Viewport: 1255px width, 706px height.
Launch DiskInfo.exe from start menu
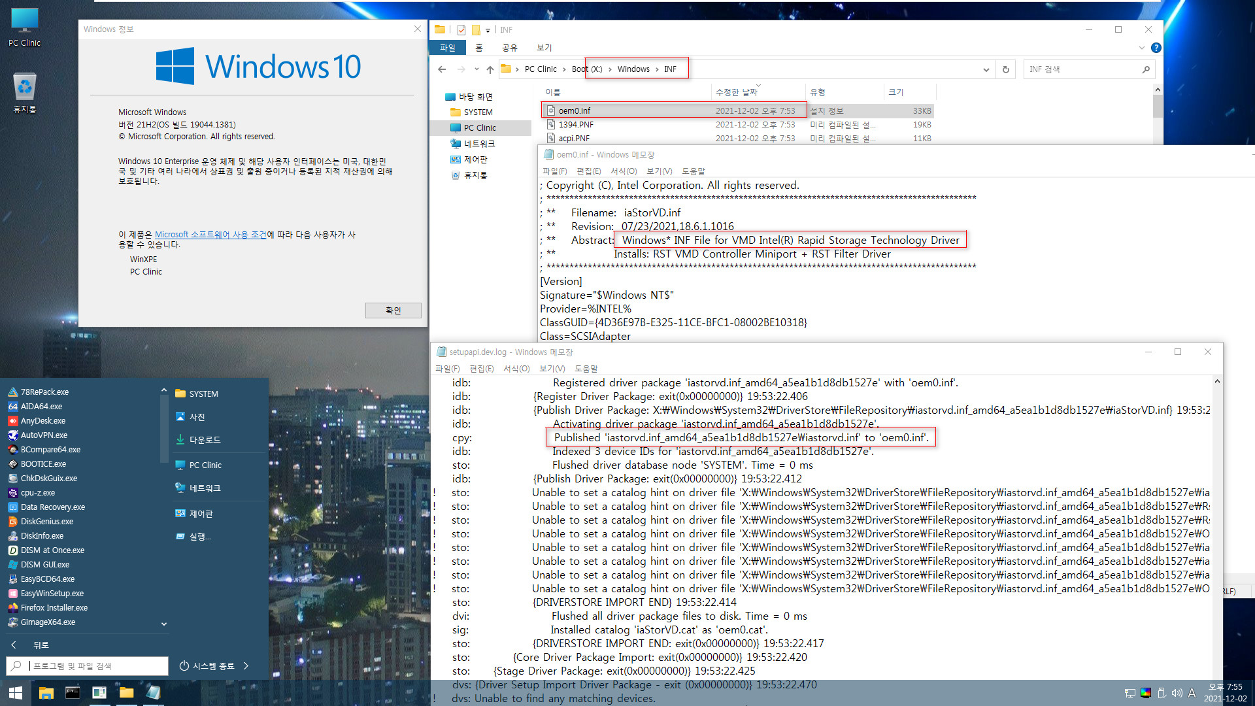(42, 536)
